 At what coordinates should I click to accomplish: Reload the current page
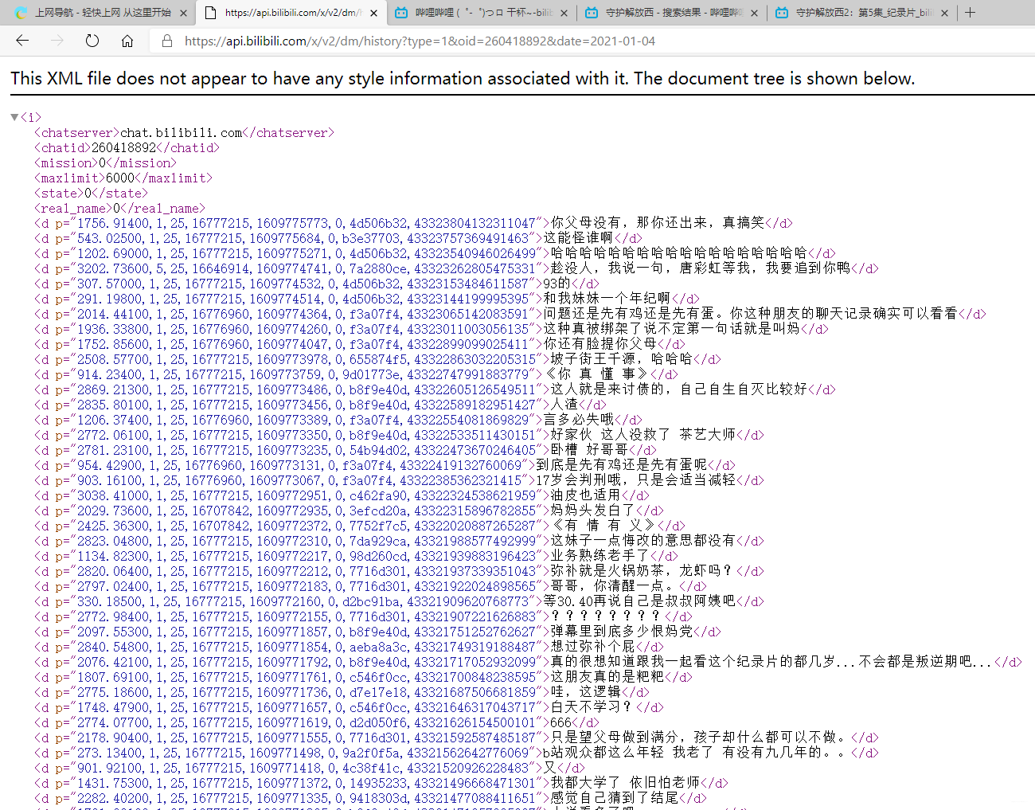click(x=92, y=41)
